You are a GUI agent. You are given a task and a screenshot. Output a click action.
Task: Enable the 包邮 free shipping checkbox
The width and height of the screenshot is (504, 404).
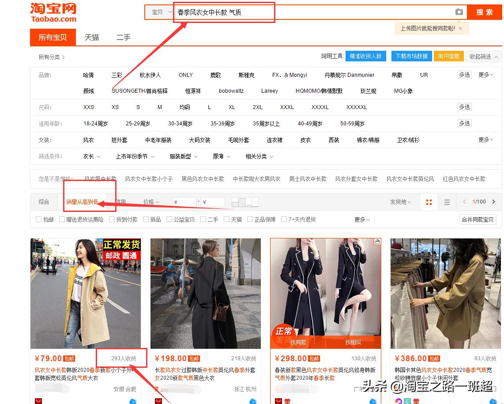pos(38,219)
